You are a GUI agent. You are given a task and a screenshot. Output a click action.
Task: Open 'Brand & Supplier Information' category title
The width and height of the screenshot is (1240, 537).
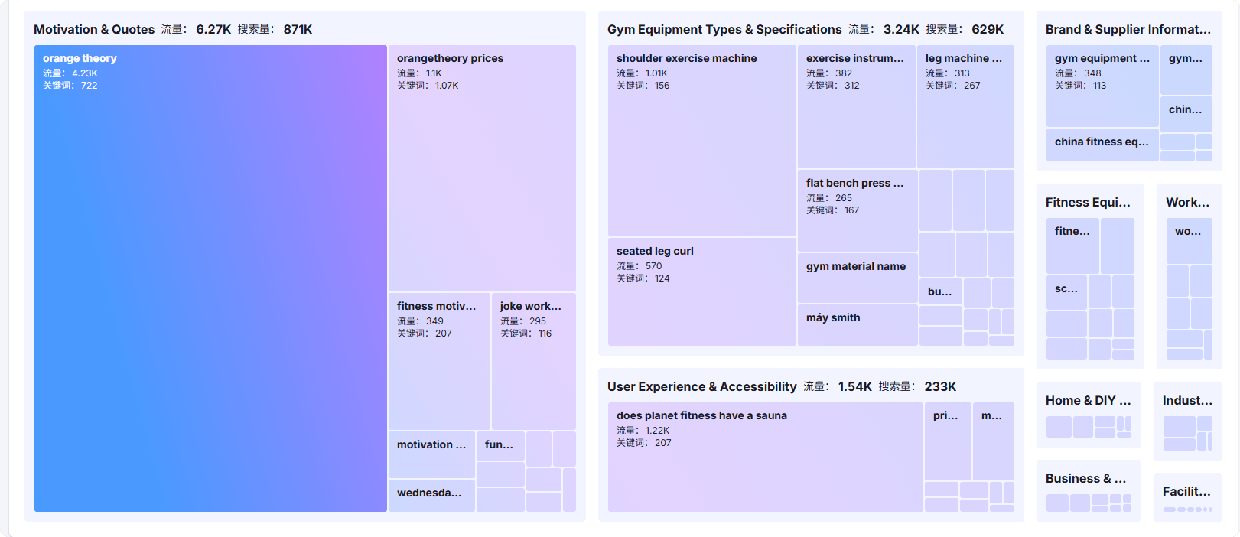pos(1128,29)
